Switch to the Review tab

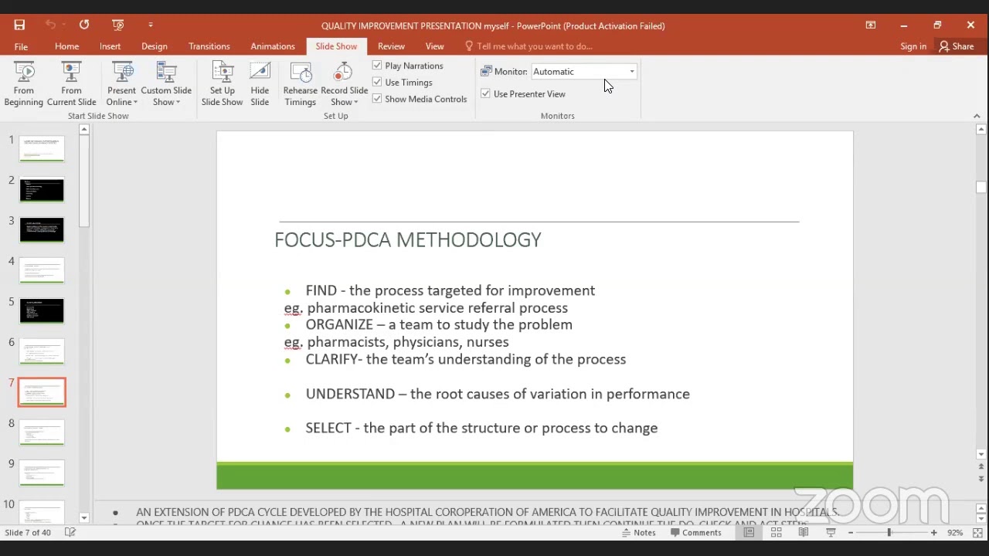pos(391,46)
